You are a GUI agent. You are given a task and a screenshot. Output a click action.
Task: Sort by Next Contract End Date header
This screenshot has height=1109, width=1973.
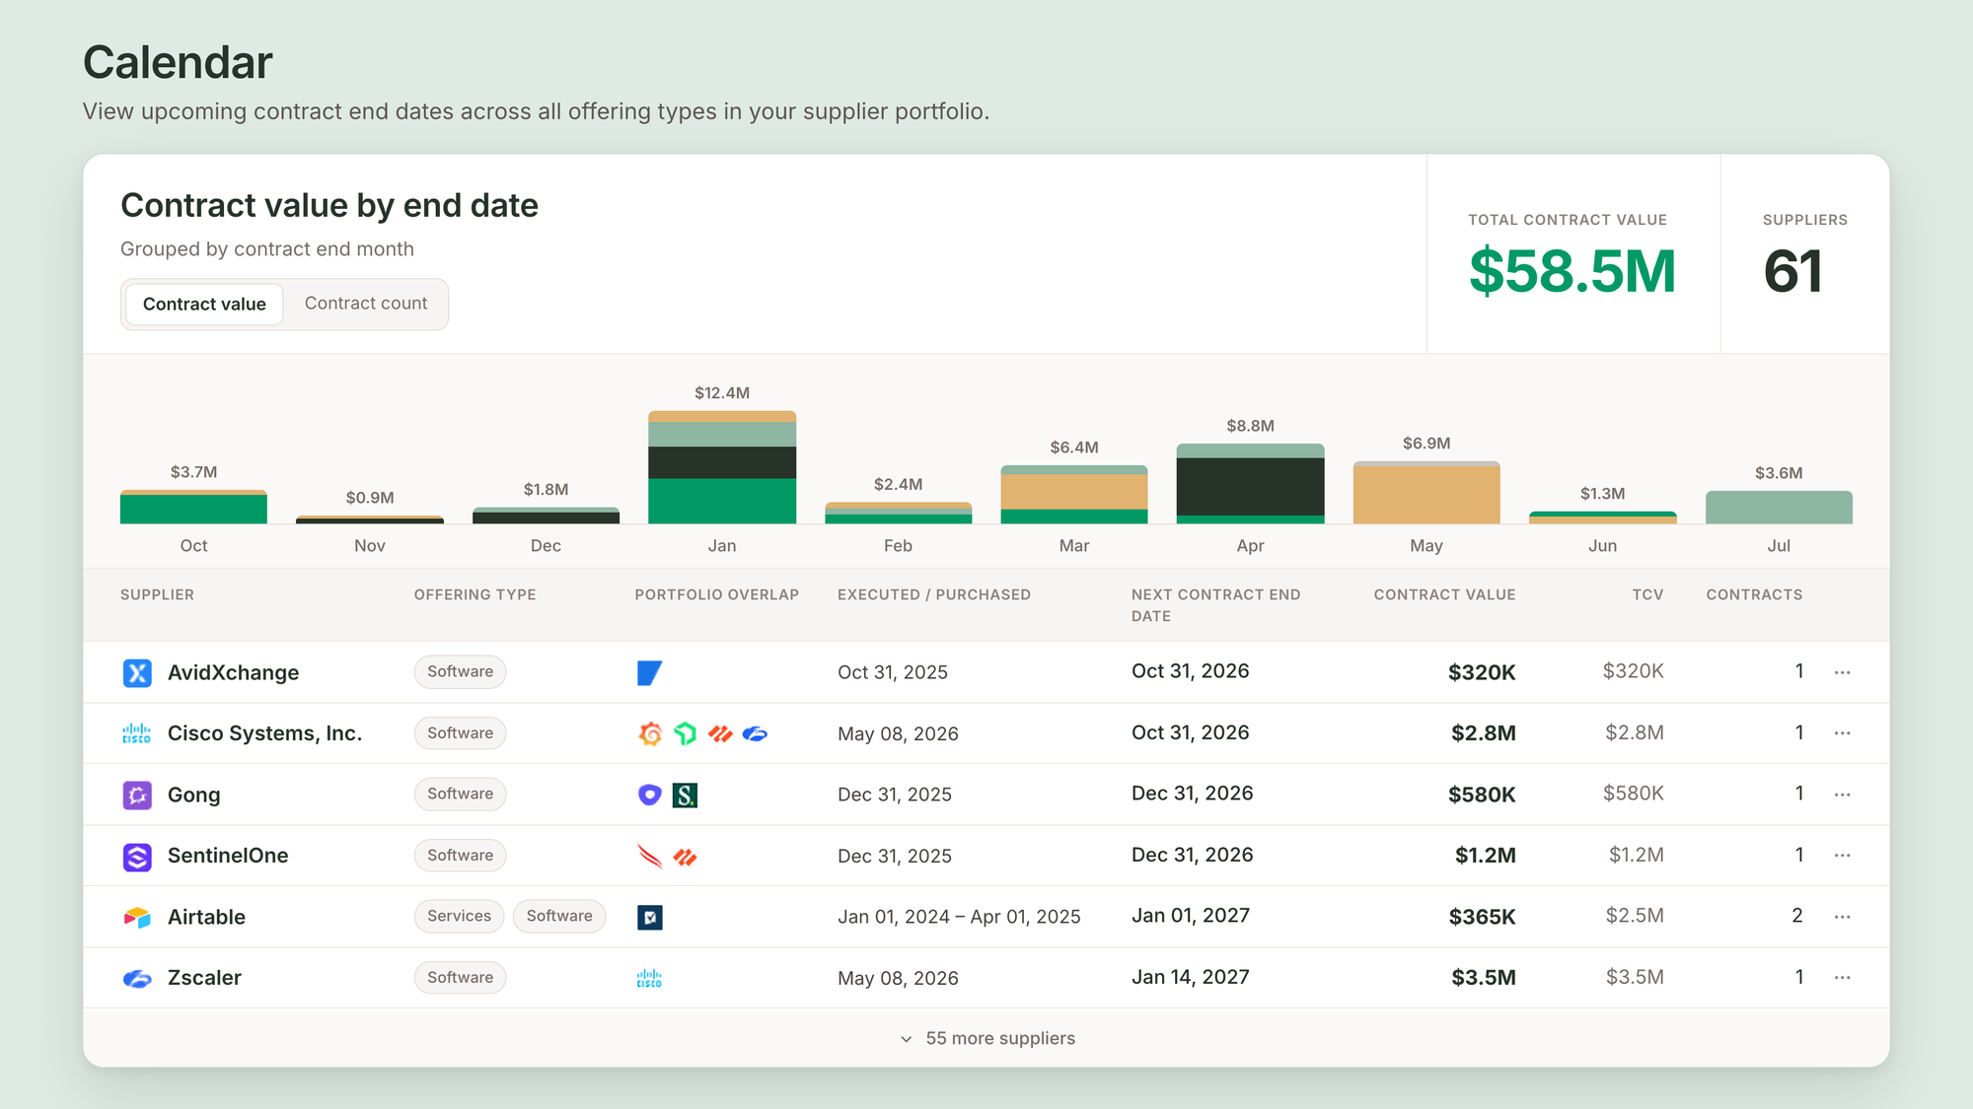pos(1215,605)
